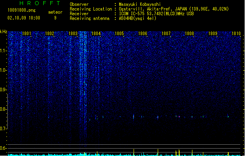Click the 0.8 kHz axis label

point(3,109)
